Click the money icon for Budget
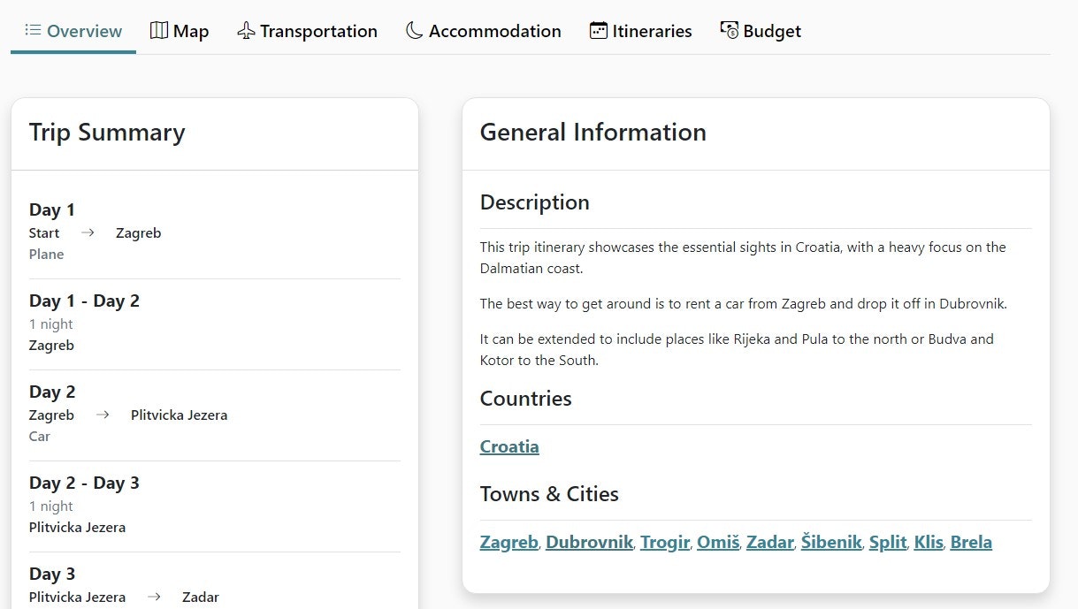 pyautogui.click(x=729, y=31)
